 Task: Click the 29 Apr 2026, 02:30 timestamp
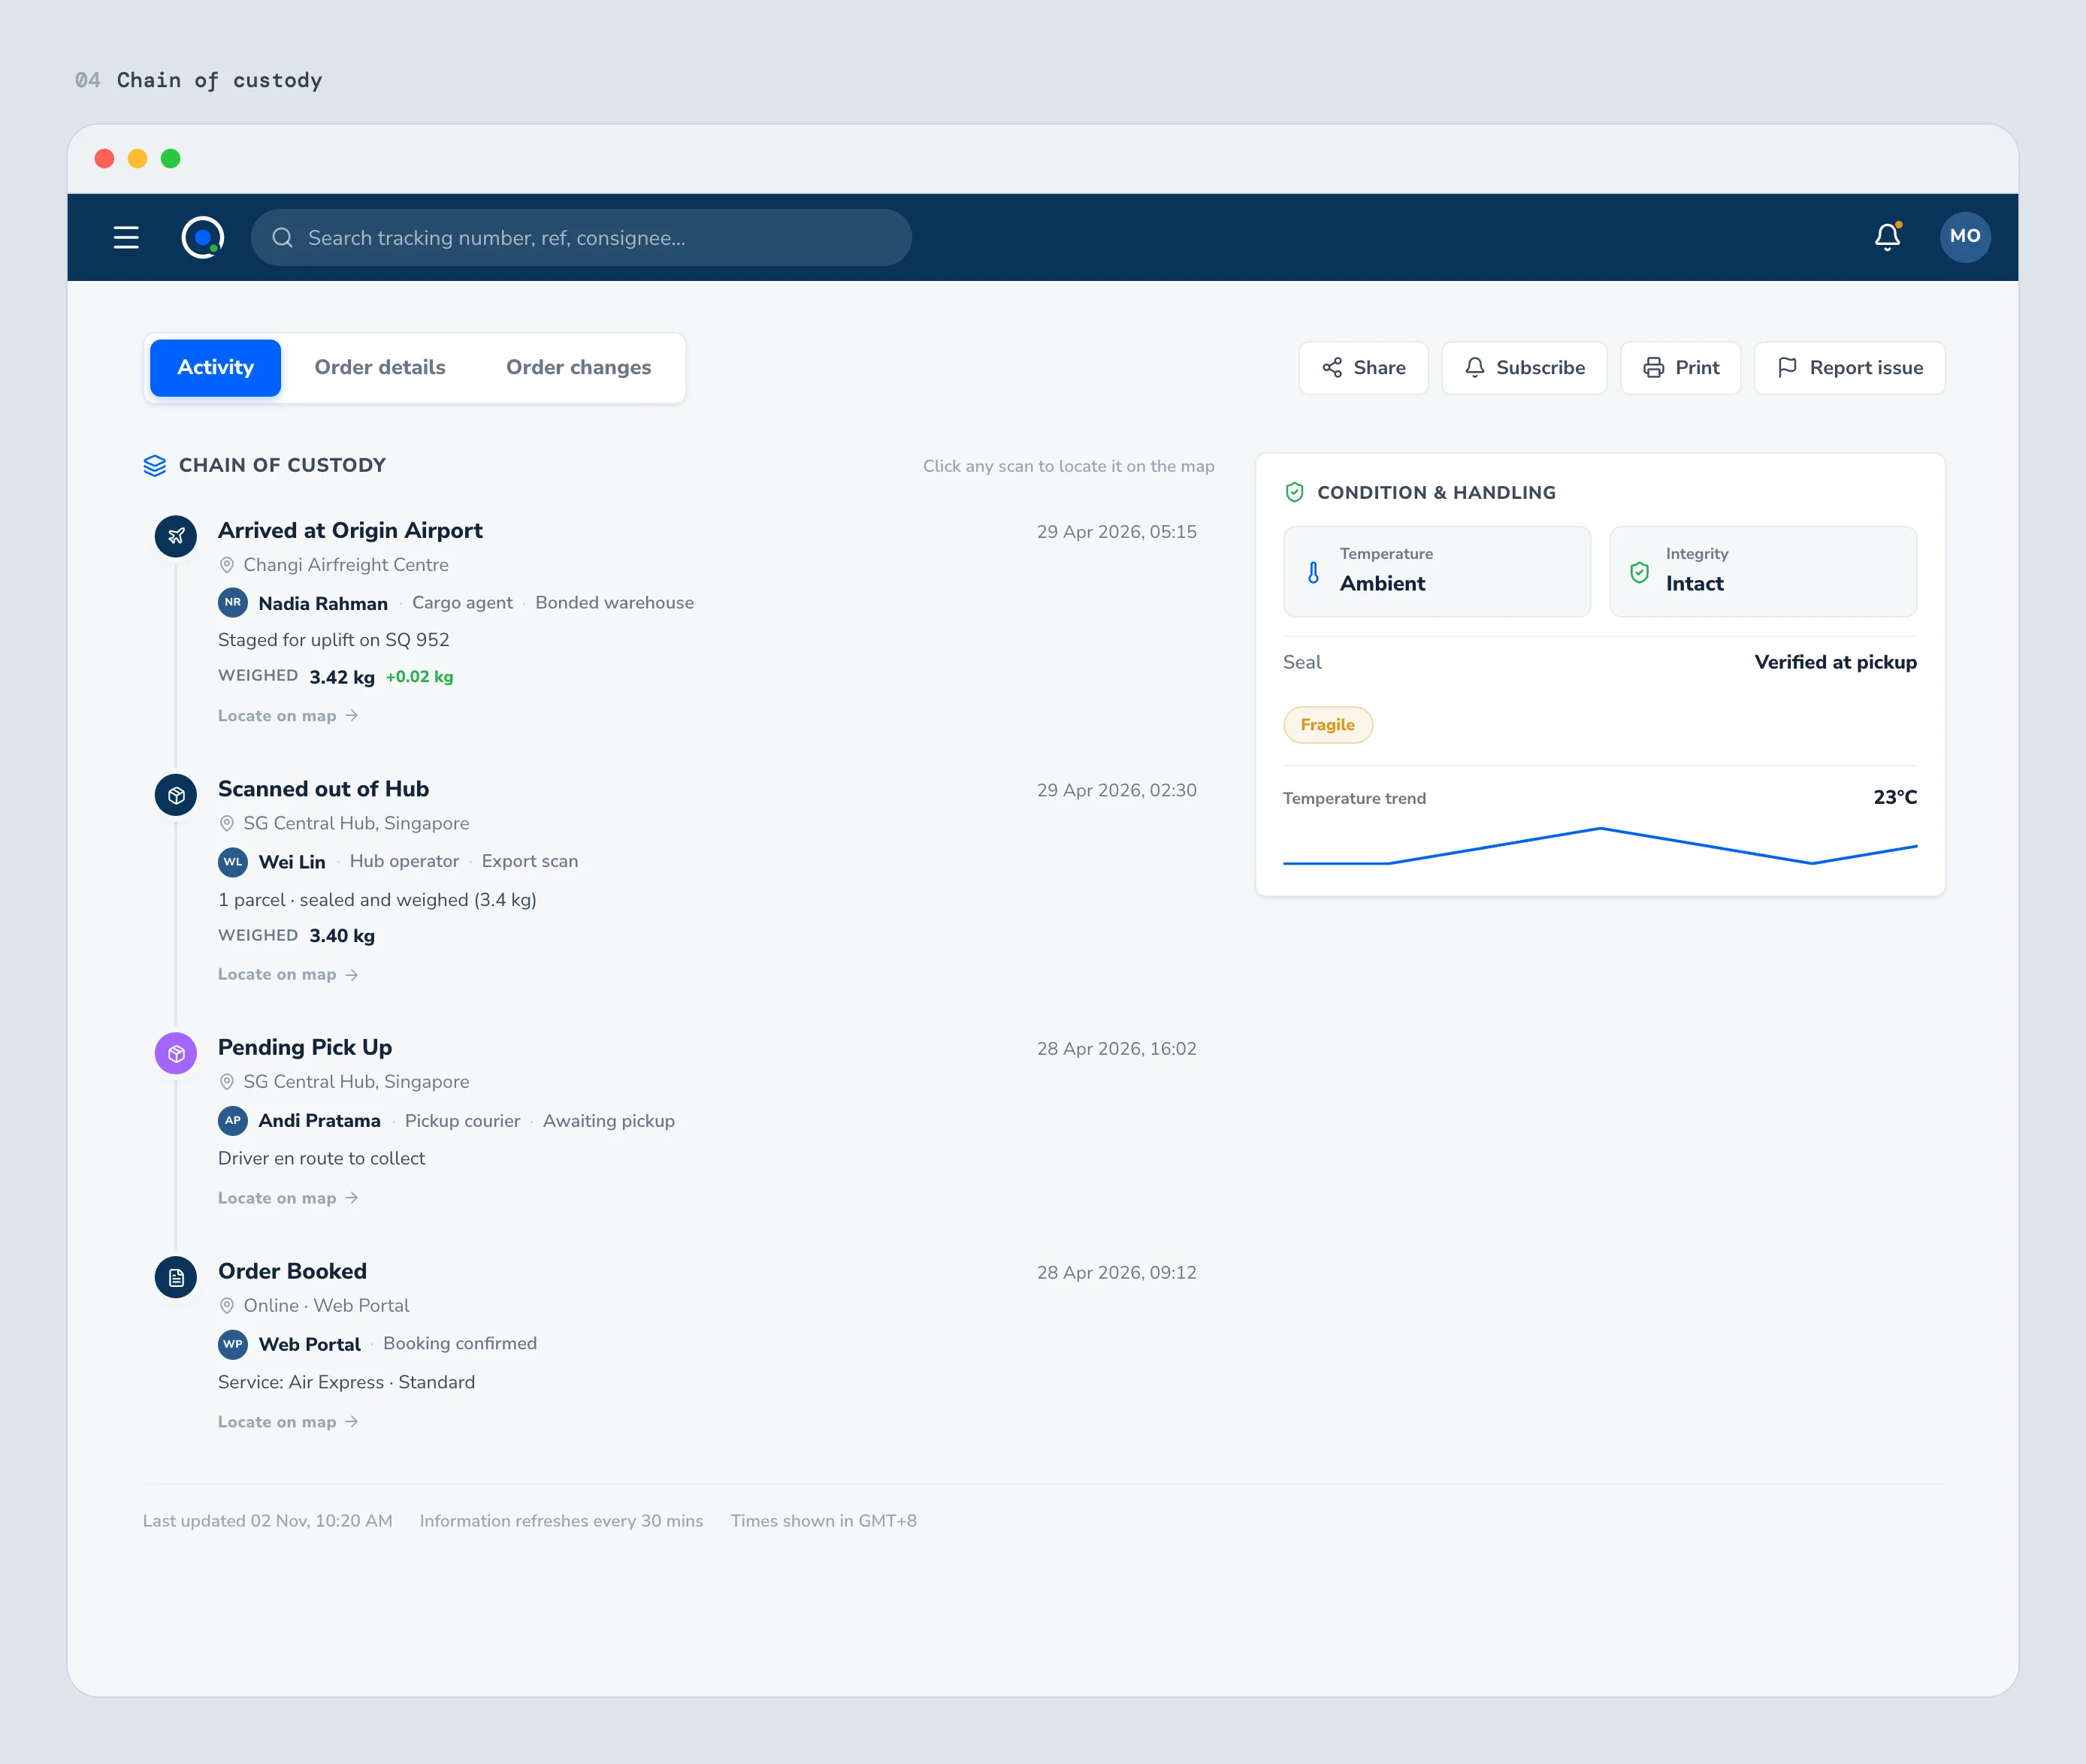click(x=1116, y=790)
